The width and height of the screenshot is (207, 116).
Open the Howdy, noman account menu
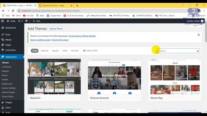point(195,21)
